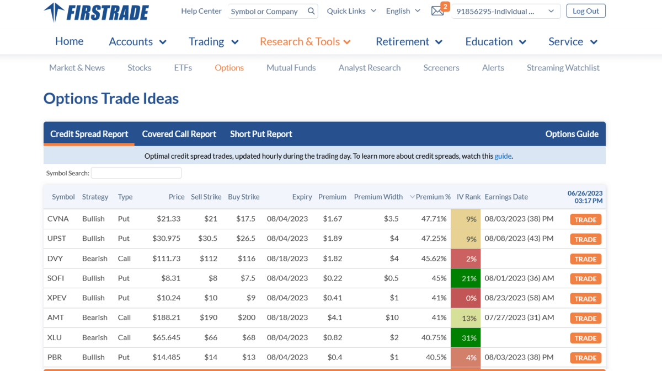Open the mail inbox envelope icon

(x=437, y=11)
